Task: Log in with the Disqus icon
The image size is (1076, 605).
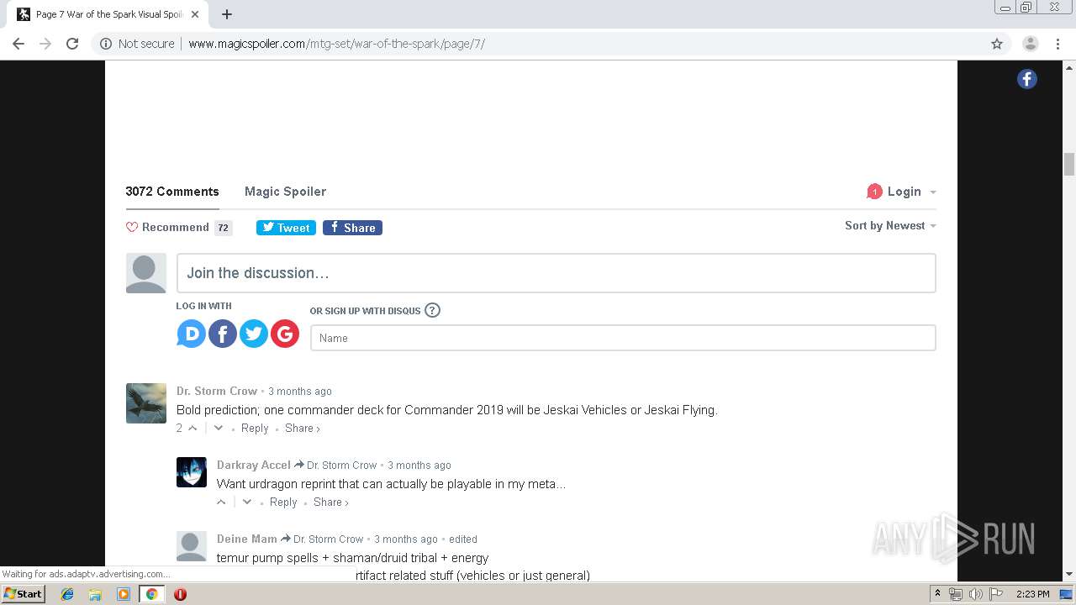Action: pos(191,334)
